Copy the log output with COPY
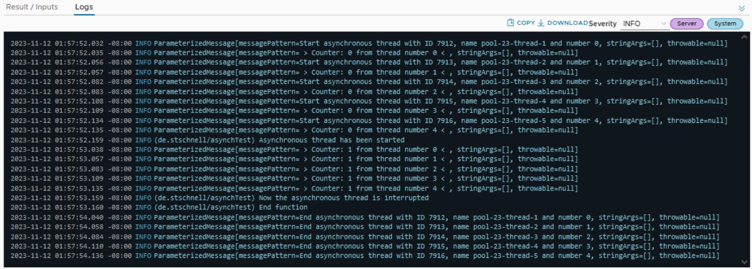Image resolution: width=752 pixels, height=269 pixels. [x=521, y=23]
